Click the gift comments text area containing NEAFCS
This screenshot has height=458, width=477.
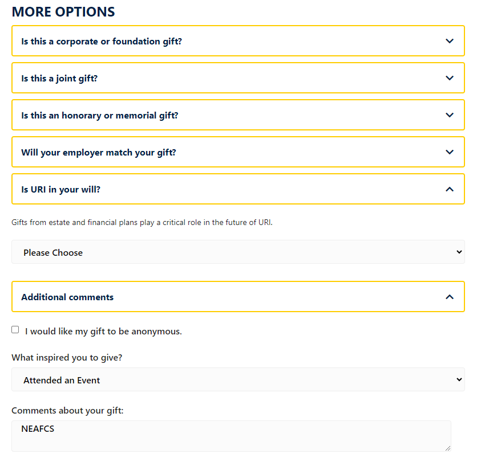pos(231,436)
